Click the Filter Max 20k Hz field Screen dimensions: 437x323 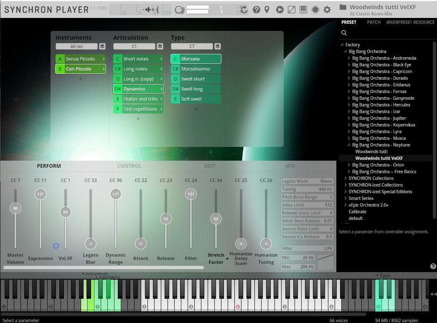[x=297, y=267]
